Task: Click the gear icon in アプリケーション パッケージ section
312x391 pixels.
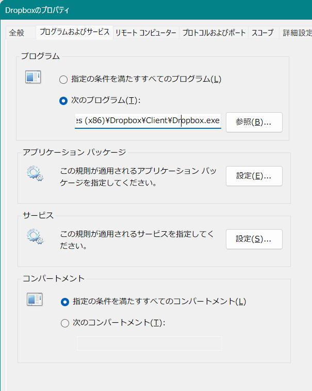Action: coord(35,174)
